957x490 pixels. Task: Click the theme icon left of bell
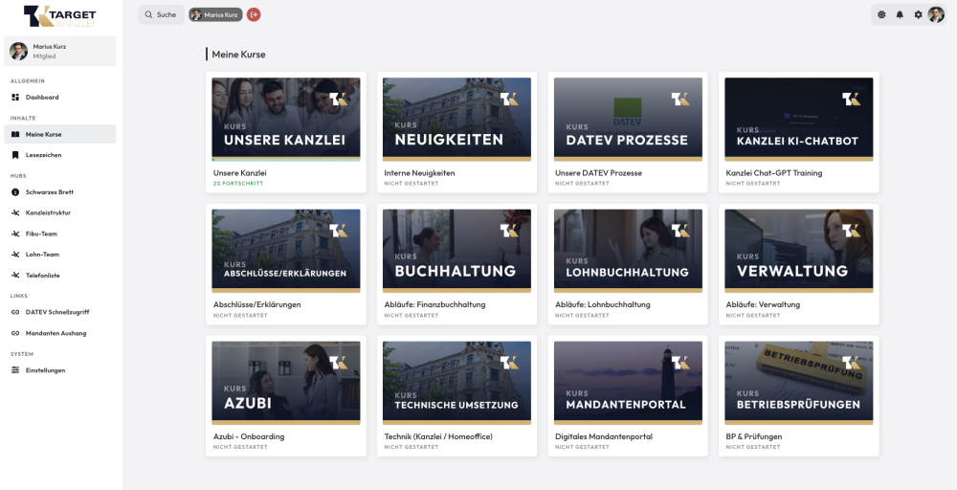[881, 14]
